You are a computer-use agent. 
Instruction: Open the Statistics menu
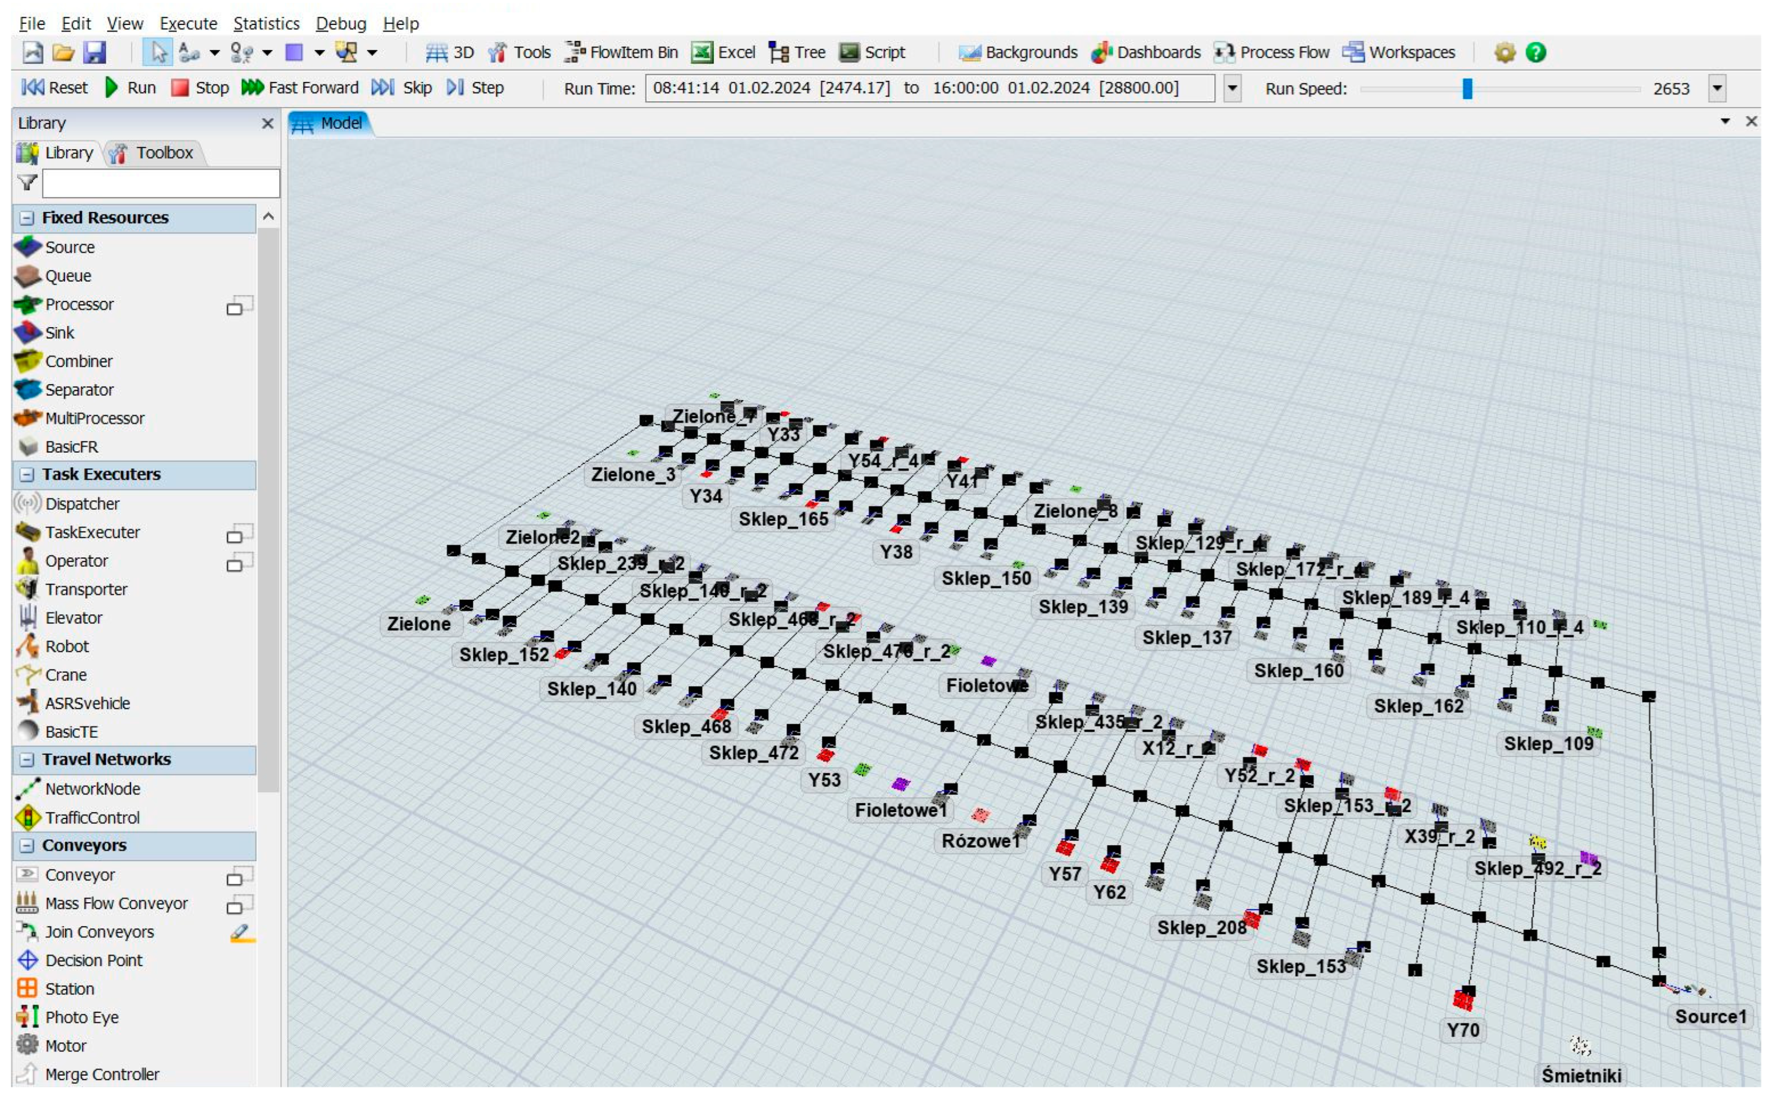(x=266, y=23)
